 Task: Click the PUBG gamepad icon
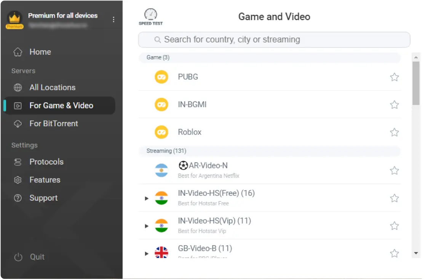[161, 77]
